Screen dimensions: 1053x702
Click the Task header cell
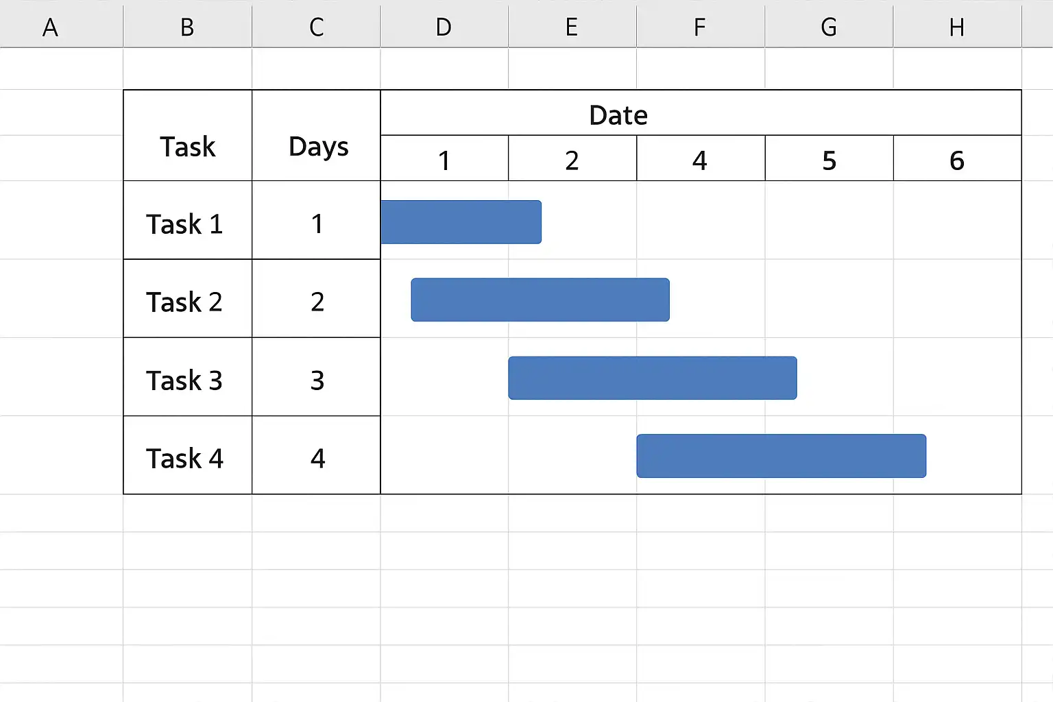(x=187, y=146)
